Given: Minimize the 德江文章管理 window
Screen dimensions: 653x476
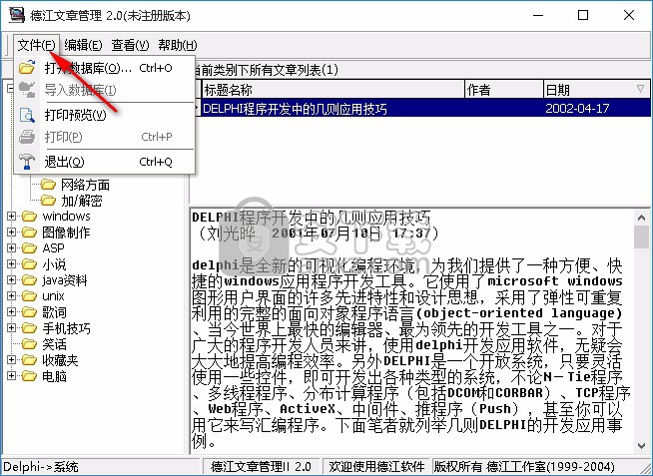Looking at the screenshot, I should point(538,15).
